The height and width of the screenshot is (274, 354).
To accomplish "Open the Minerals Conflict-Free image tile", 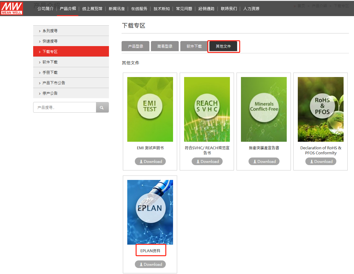I will point(264,109).
